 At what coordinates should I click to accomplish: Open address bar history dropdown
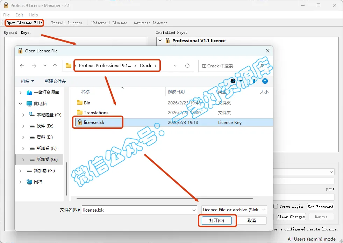(175, 66)
